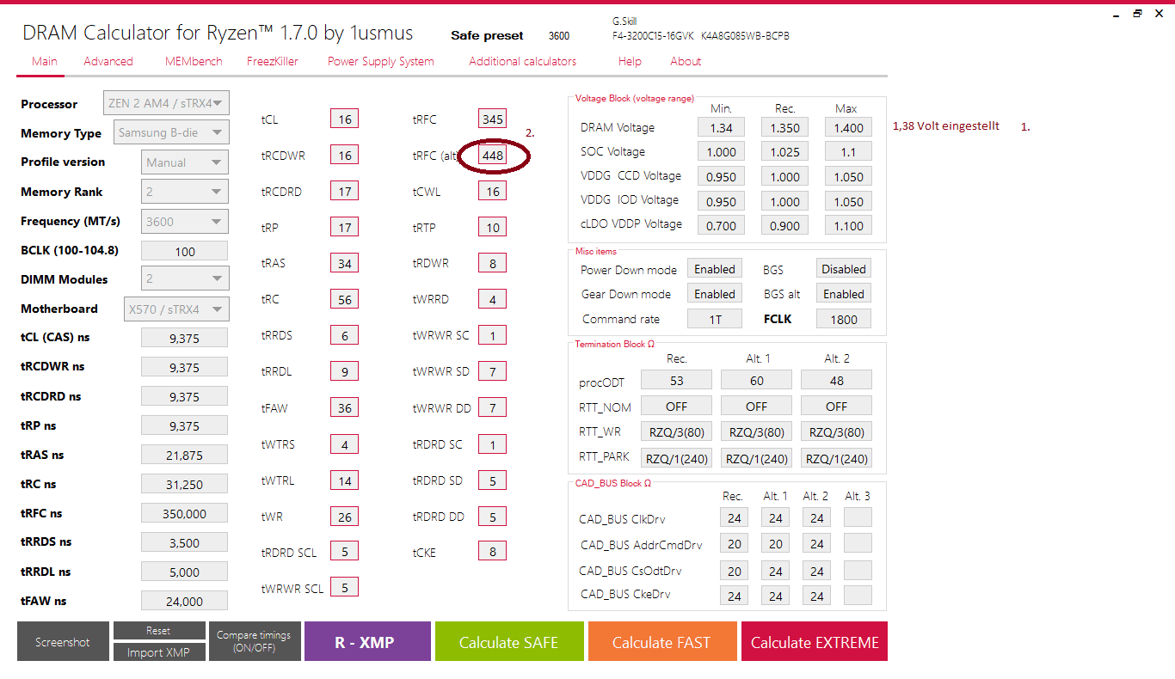Screen dimensions: 1175x679
Task: Open the MEMbench tab
Action: pos(194,61)
